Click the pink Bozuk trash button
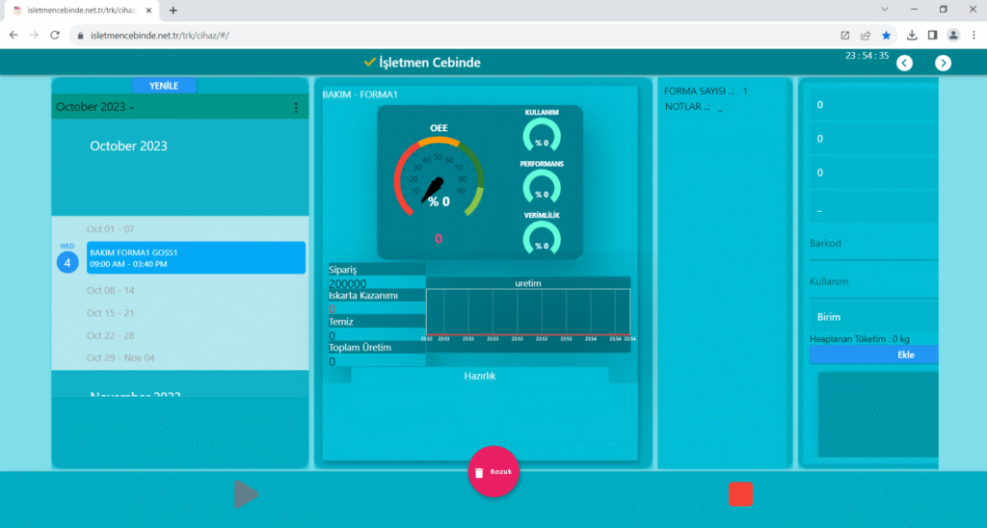987x528 pixels. 493,472
